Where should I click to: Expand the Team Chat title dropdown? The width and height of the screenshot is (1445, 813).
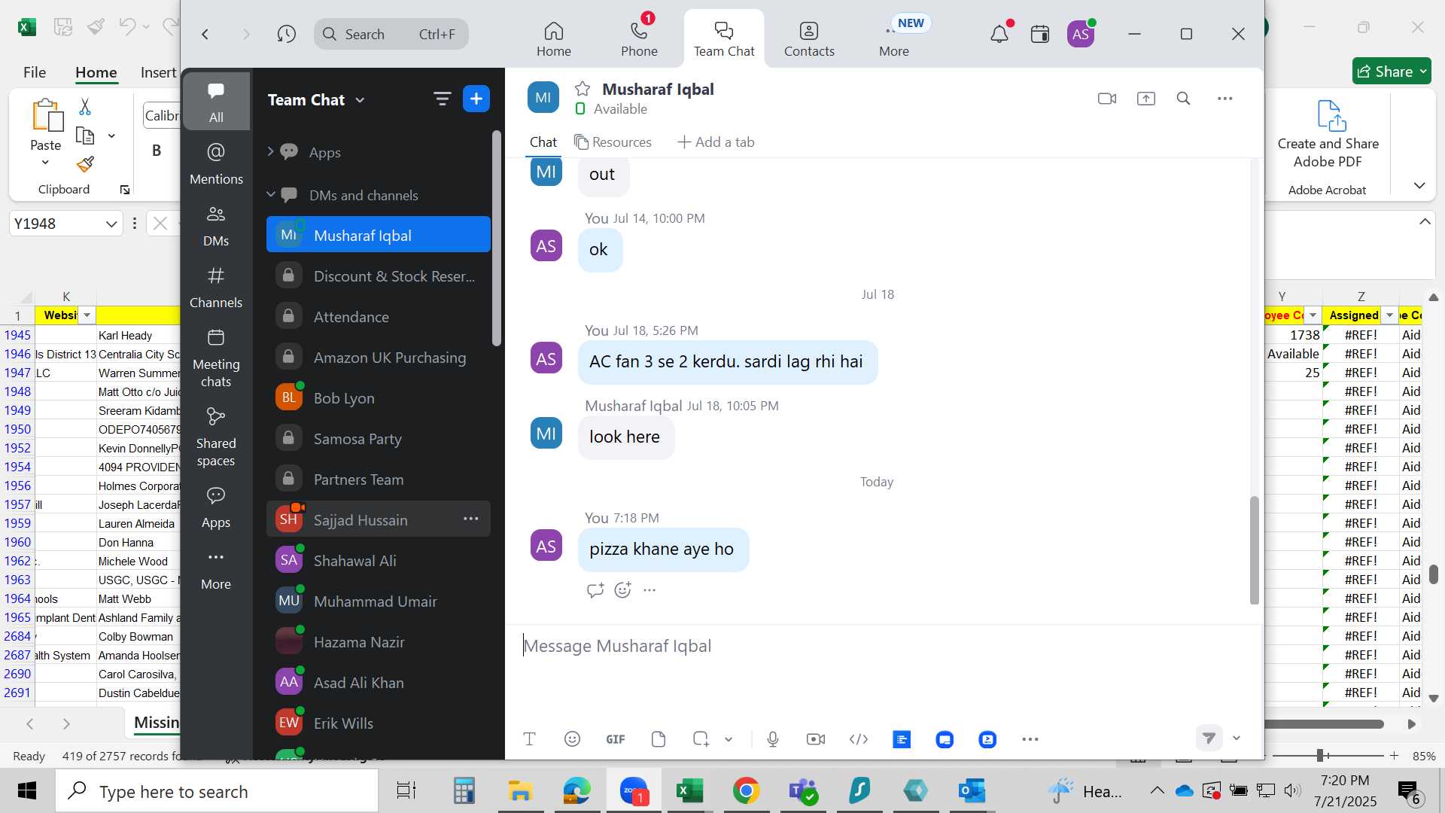tap(360, 100)
